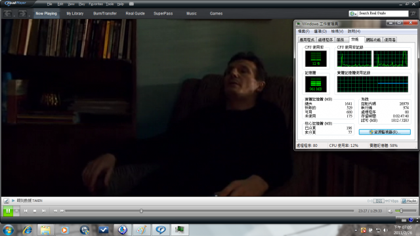Open the RealPlayer Favorites menu
The image size is (420, 236).
pos(96,4)
